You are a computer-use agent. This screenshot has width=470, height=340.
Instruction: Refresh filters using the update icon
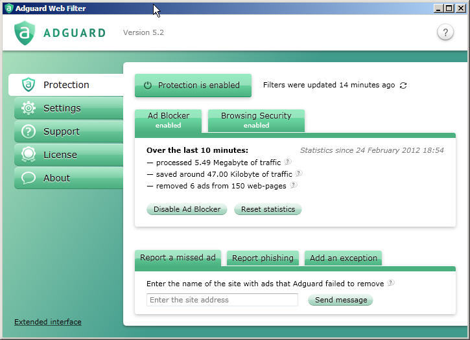click(403, 85)
